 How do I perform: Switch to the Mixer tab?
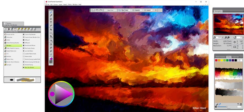tap(229, 57)
